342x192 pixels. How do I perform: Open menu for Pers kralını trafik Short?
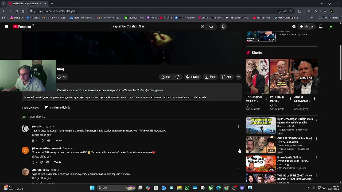290,98
